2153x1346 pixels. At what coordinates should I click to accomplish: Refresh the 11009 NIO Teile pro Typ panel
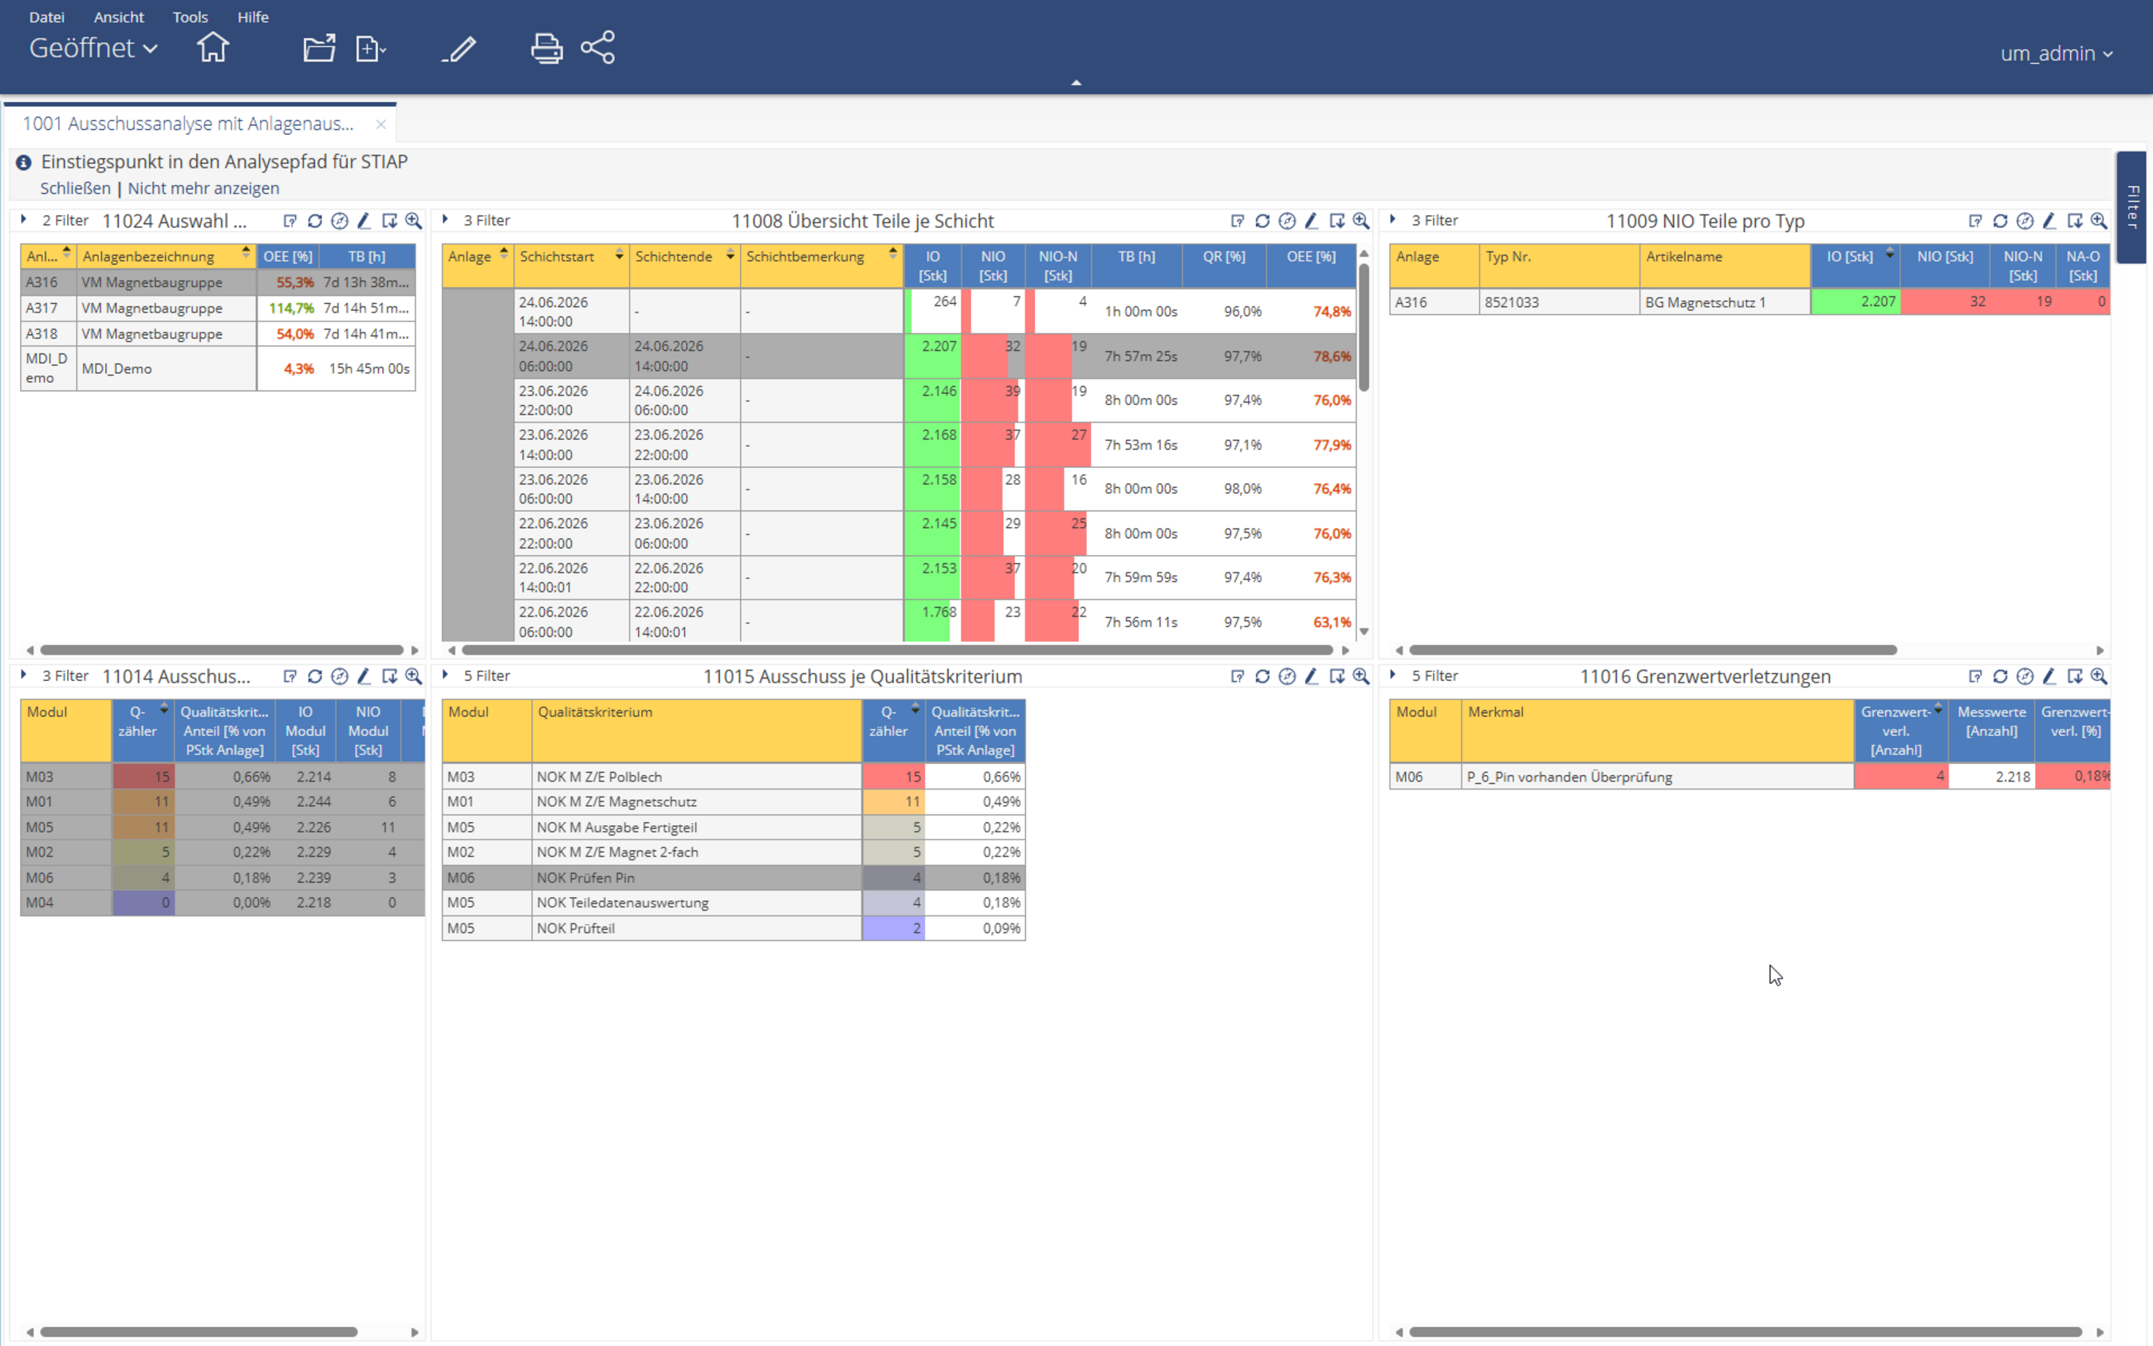click(x=2000, y=221)
